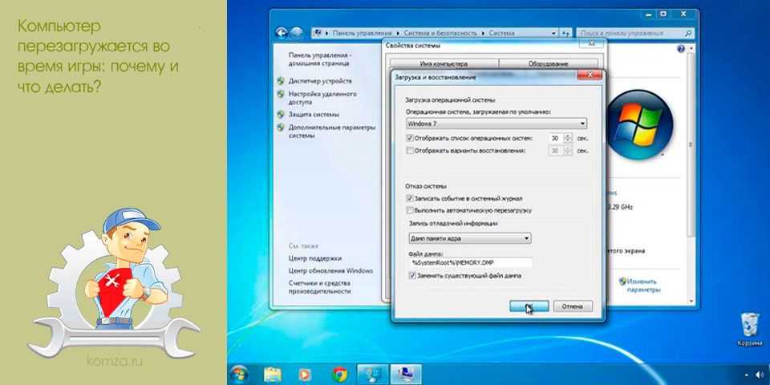Click the System Properties taskbar icon
The width and height of the screenshot is (770, 385).
coord(405,375)
